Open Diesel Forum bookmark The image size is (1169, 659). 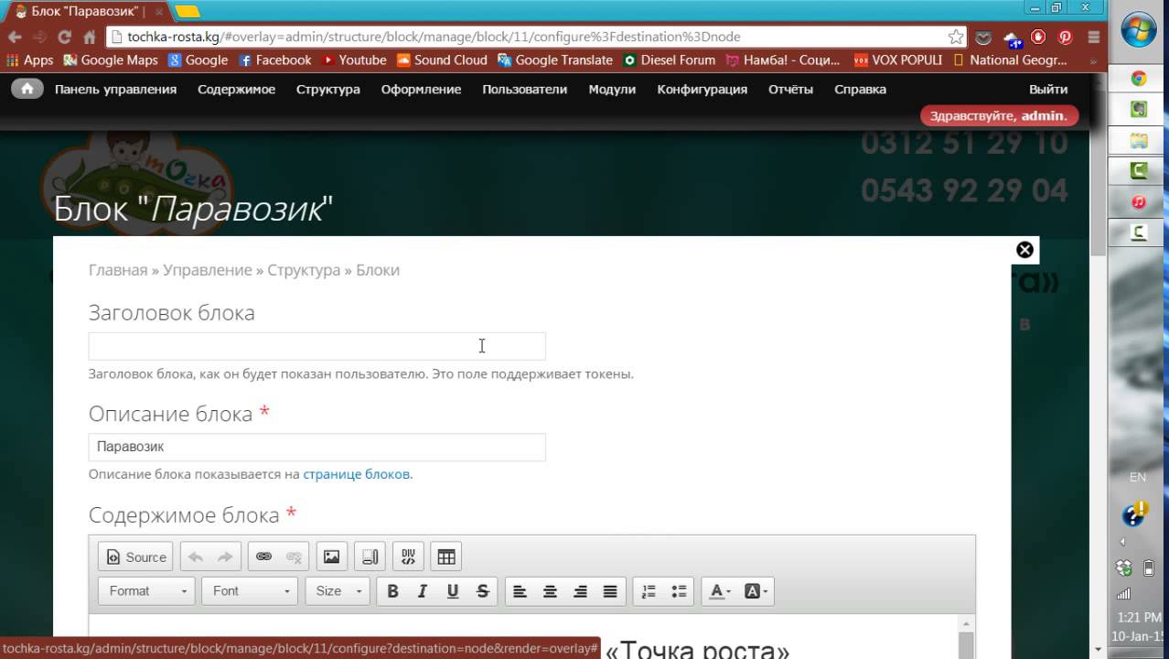click(x=670, y=59)
